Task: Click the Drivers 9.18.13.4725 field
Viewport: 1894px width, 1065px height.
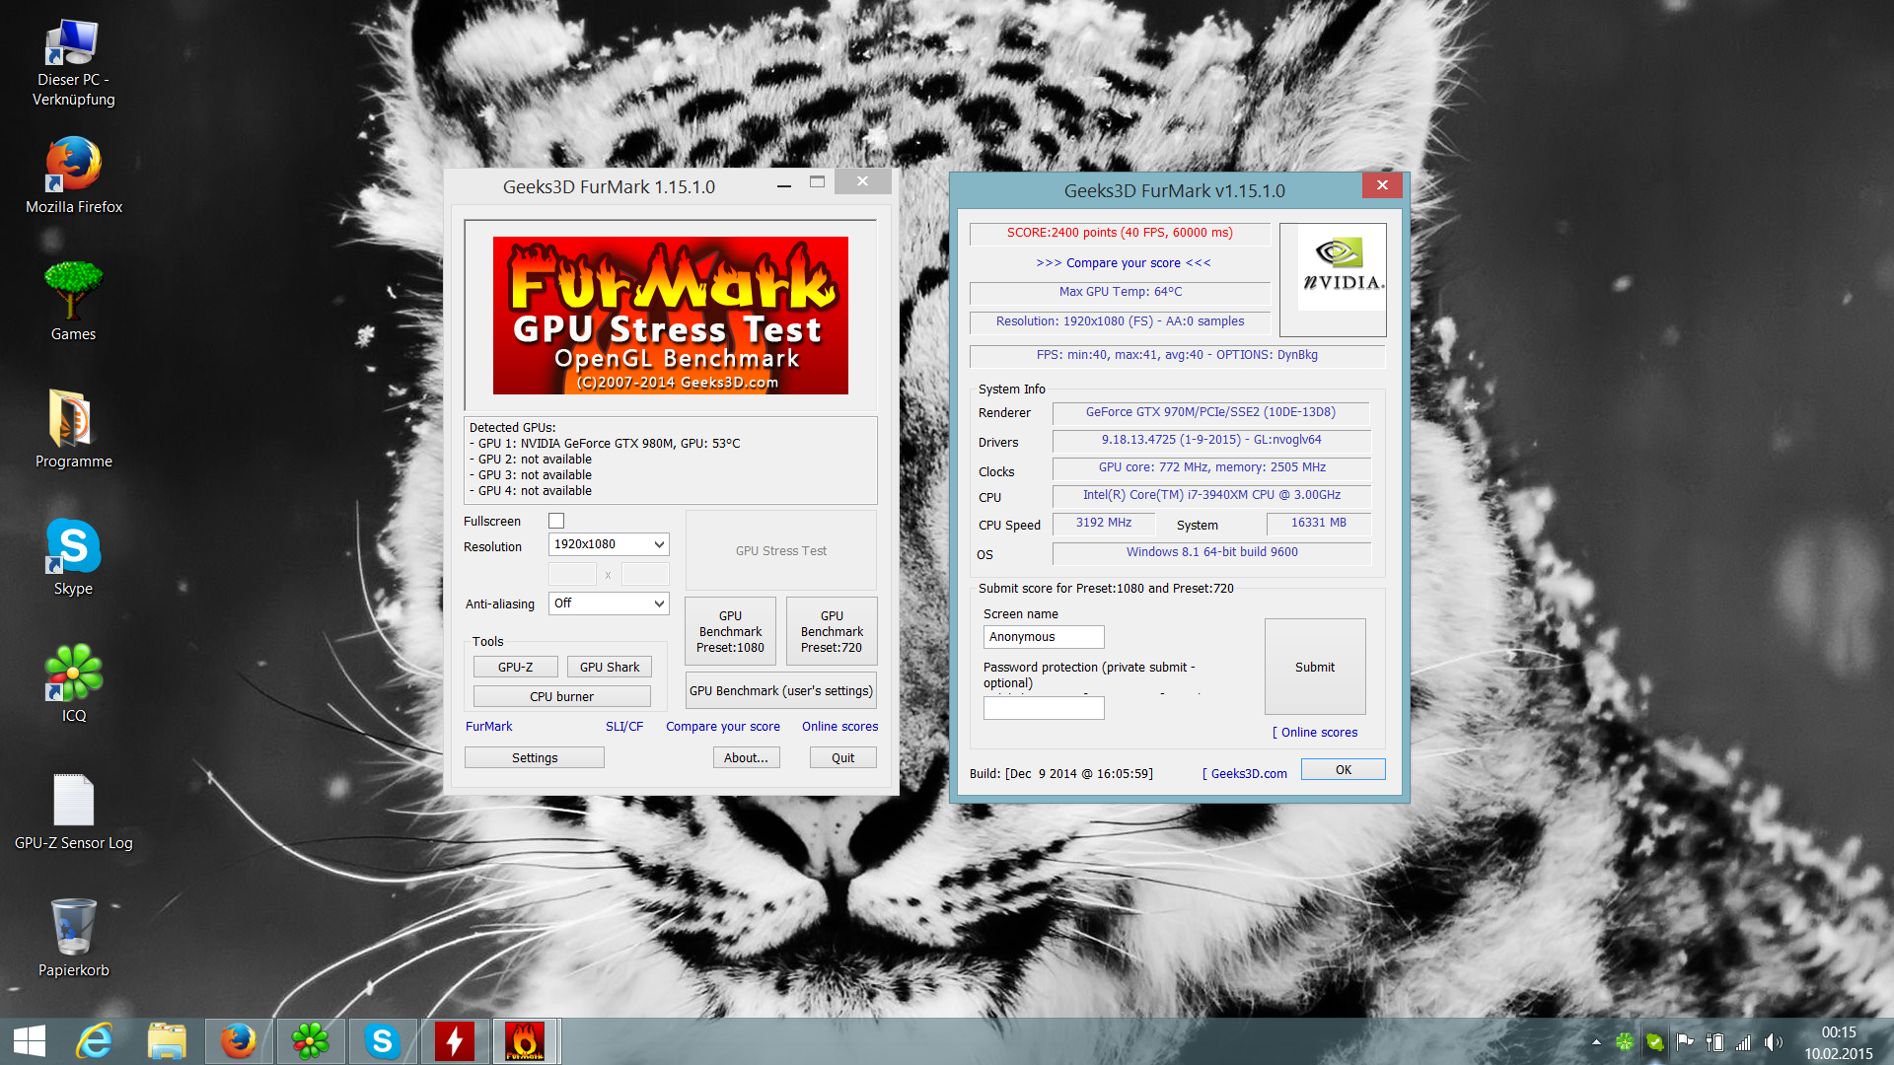Action: pos(1211,440)
